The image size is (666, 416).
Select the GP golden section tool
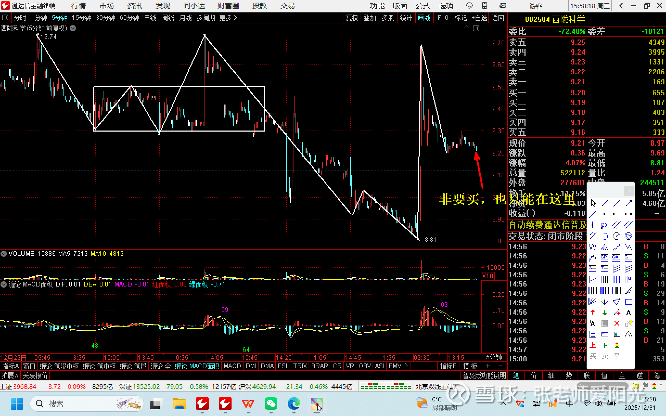point(604,257)
